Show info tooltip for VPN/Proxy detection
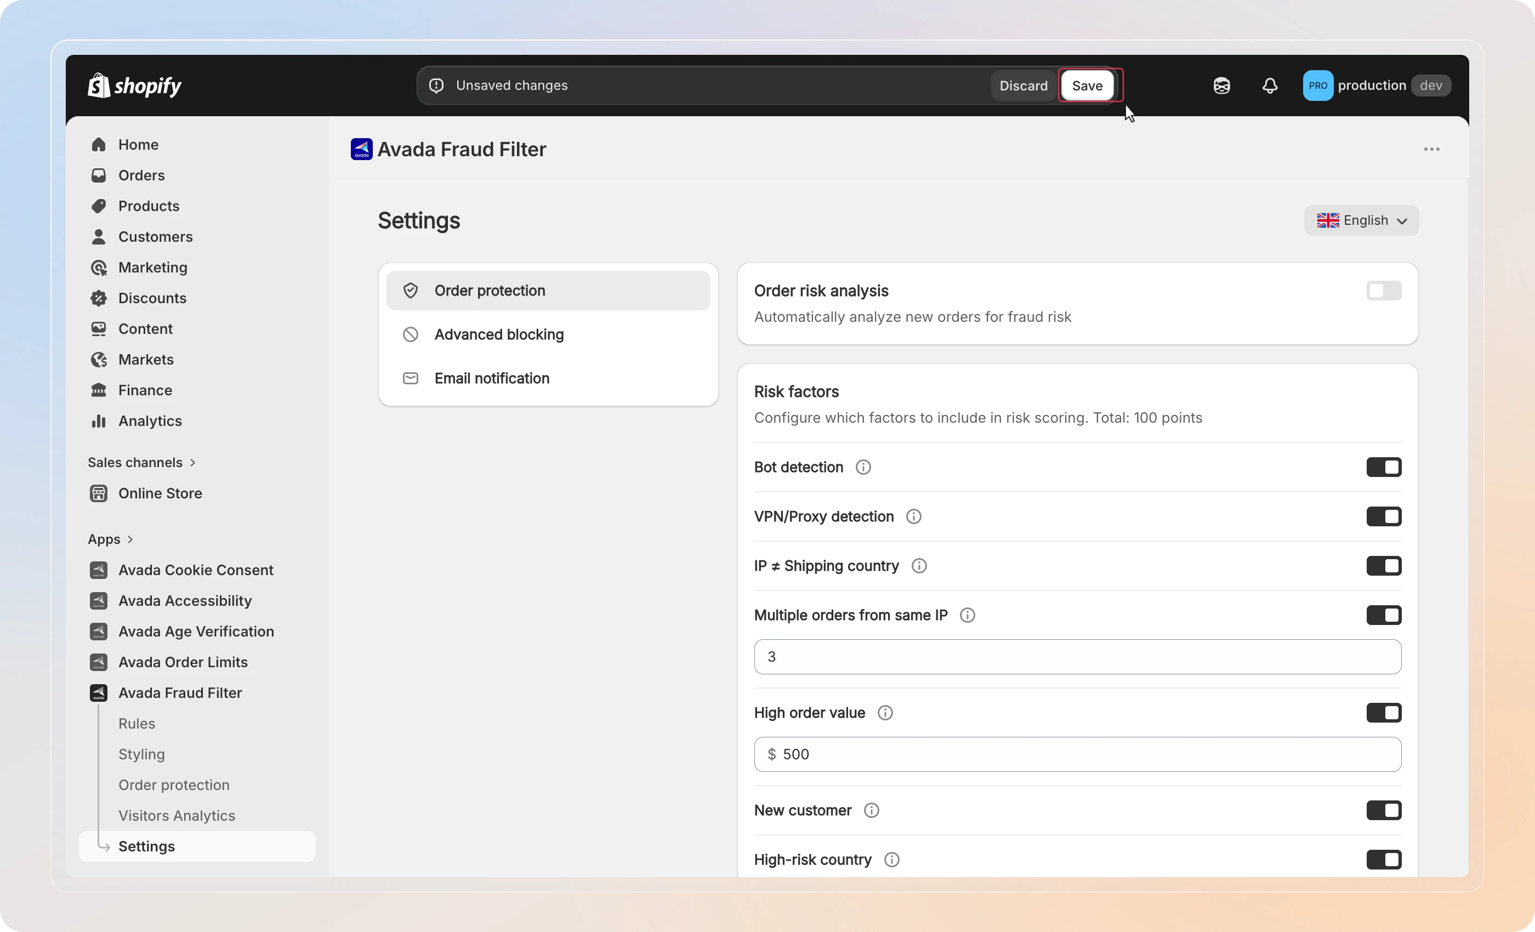The height and width of the screenshot is (932, 1535). (913, 516)
